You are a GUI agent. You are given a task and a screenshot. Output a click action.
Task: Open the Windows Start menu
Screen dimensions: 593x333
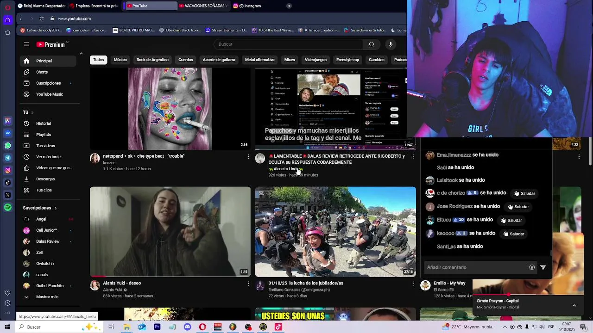7,327
